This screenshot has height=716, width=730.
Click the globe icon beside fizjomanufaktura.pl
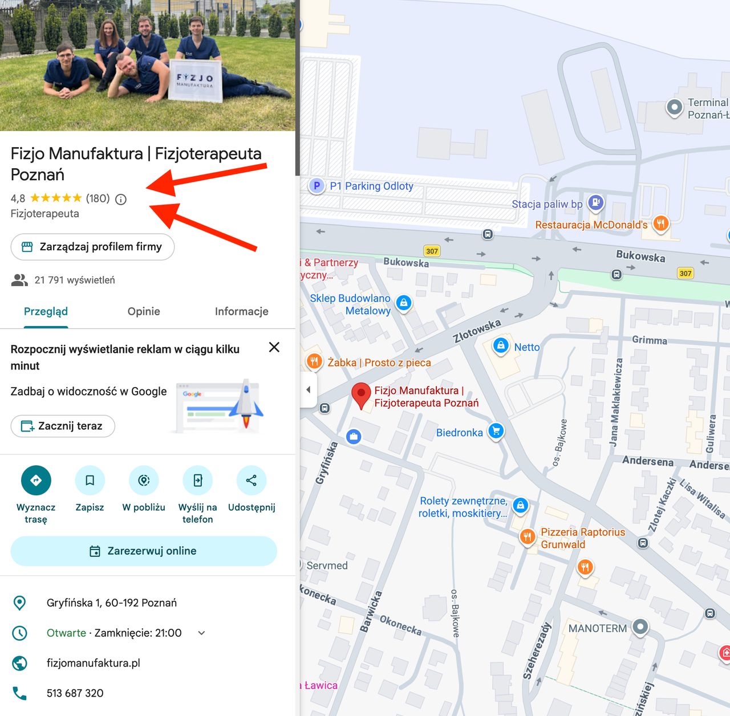[19, 663]
